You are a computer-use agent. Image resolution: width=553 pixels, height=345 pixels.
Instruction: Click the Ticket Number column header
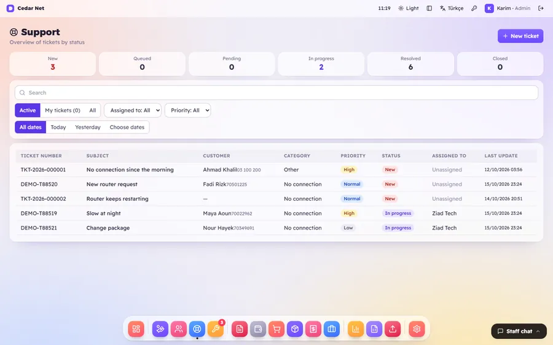(41, 156)
